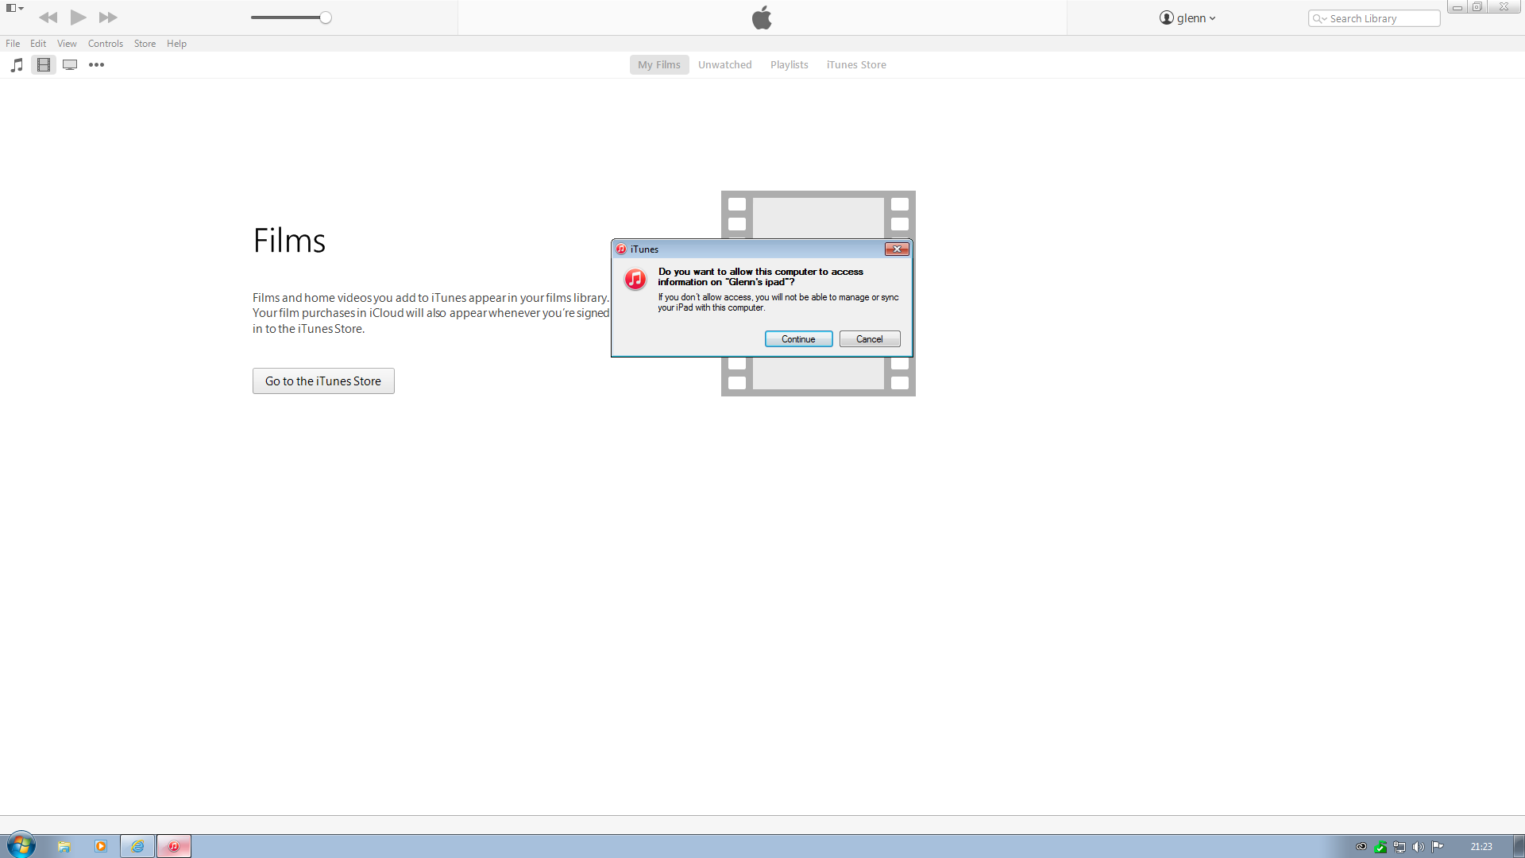Click the Play button

[x=78, y=17]
